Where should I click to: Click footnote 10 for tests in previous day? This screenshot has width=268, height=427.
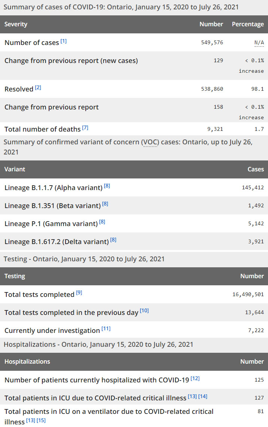(x=144, y=310)
